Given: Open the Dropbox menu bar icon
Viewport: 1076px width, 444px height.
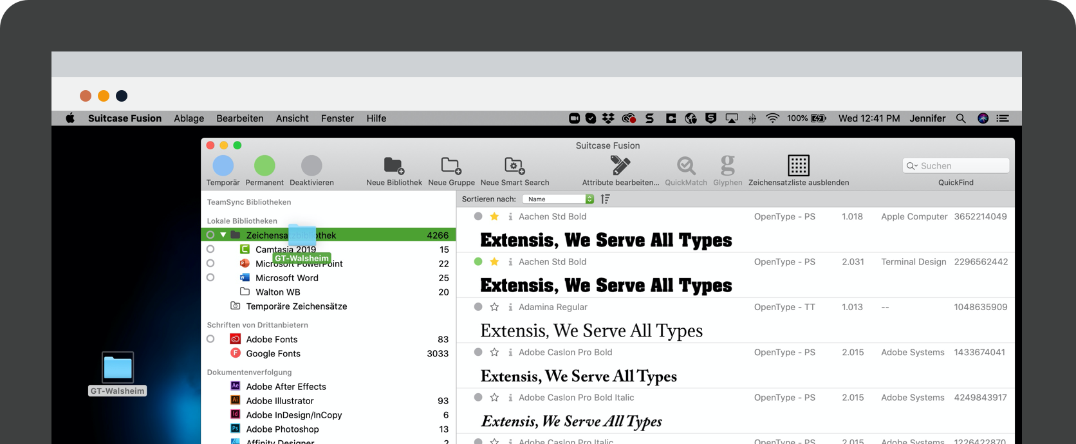Looking at the screenshot, I should click(x=608, y=118).
